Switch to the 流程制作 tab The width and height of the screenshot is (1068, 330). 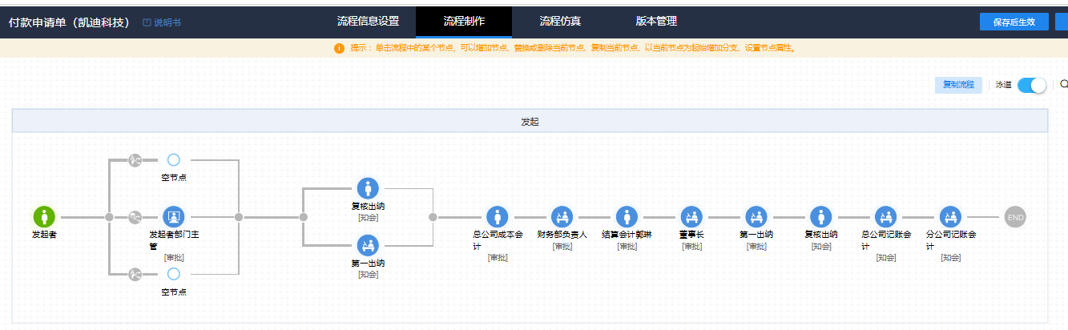coord(465,22)
